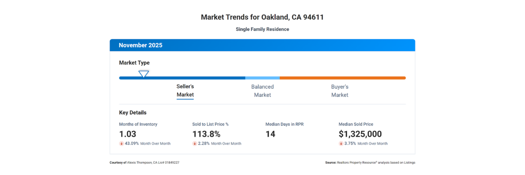The height and width of the screenshot is (175, 525).
Task: Click down arrow icon beside 2.28%
Action: click(x=195, y=143)
